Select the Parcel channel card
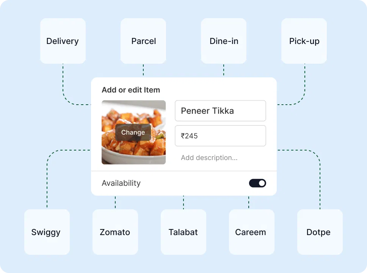The width and height of the screenshot is (367, 273). [143, 41]
